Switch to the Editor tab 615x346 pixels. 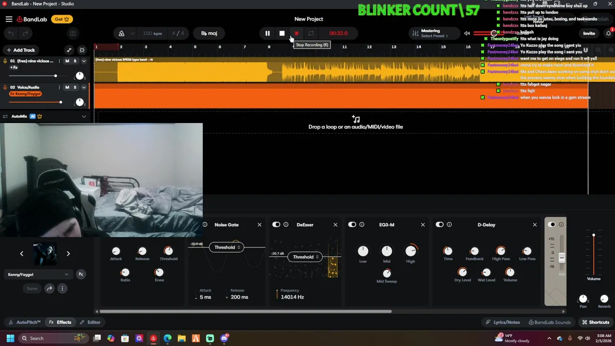(90, 322)
